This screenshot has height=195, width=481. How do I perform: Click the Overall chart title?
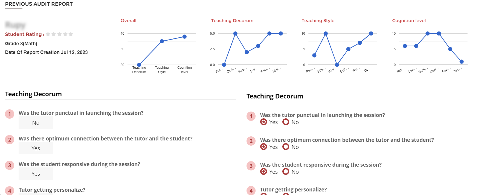tap(128, 21)
